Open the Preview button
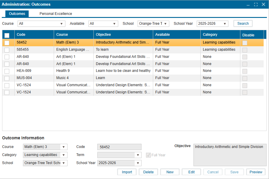The width and height of the screenshot is (269, 179). pyautogui.click(x=256, y=172)
